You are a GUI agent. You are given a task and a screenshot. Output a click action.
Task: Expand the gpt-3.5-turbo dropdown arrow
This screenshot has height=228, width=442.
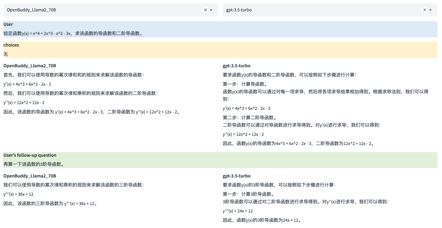[431, 10]
